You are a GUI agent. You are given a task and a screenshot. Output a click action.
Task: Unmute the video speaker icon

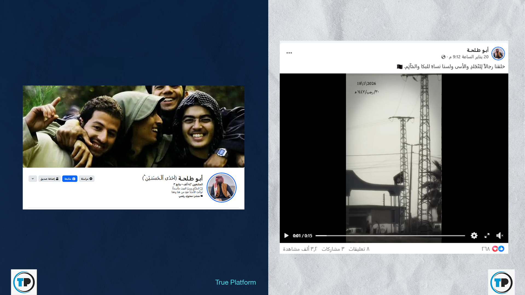pos(500,235)
